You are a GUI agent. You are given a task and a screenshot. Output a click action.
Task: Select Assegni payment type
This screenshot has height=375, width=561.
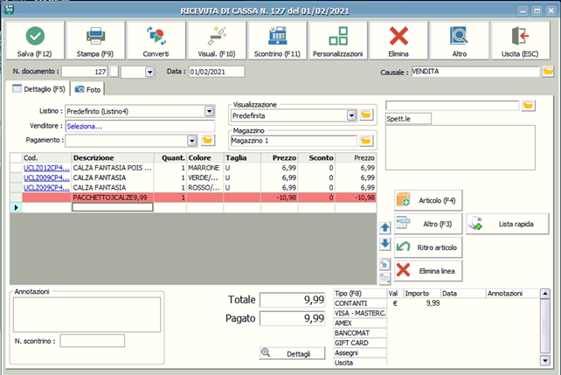[x=359, y=353]
